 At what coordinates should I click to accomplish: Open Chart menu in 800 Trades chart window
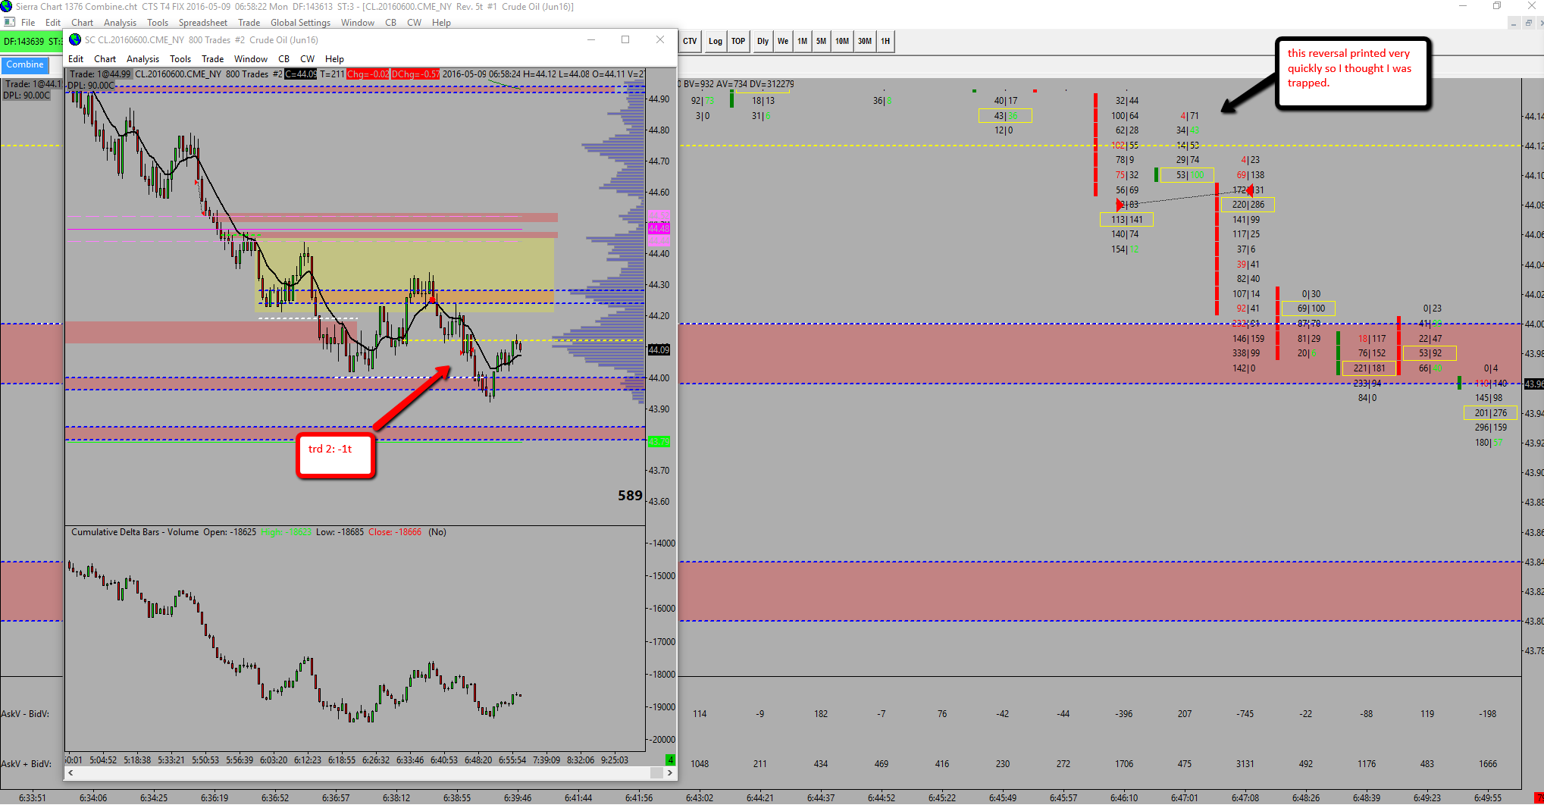pyautogui.click(x=105, y=59)
